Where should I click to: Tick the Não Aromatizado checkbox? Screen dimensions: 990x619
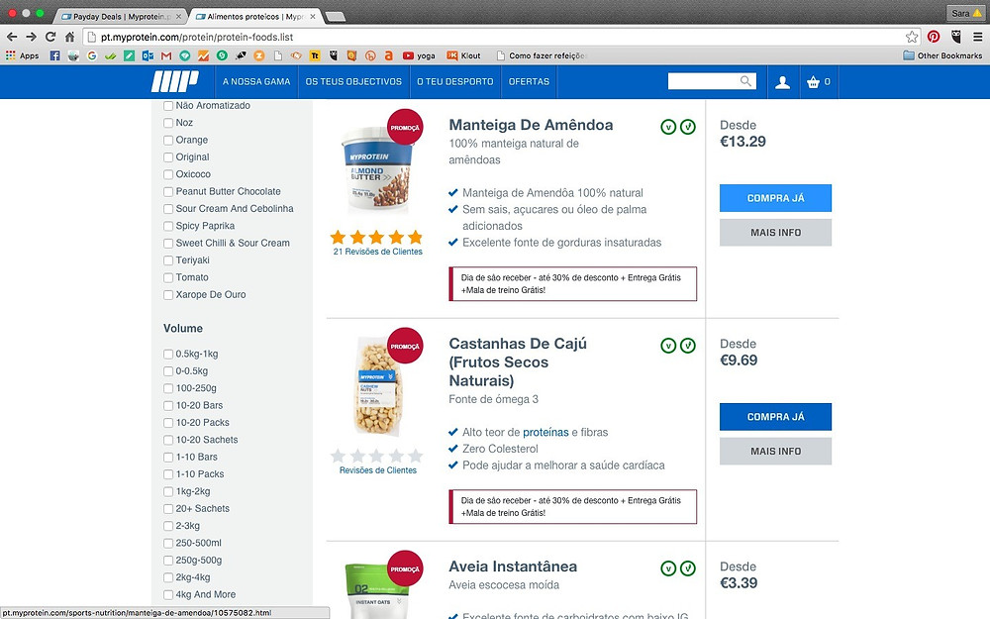click(168, 106)
